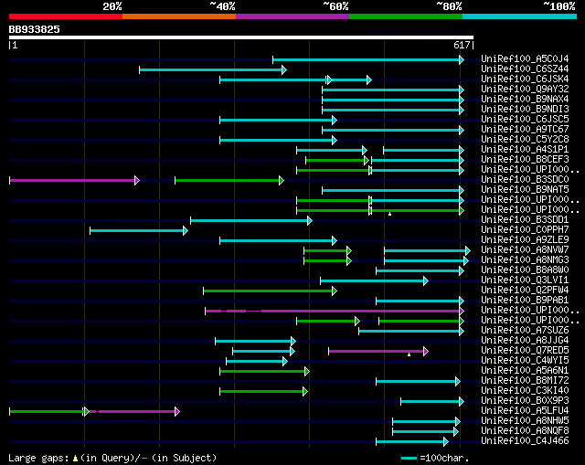
Task: Click the purple alignment bar in the A5LFU4 row
Action: (x=134, y=412)
